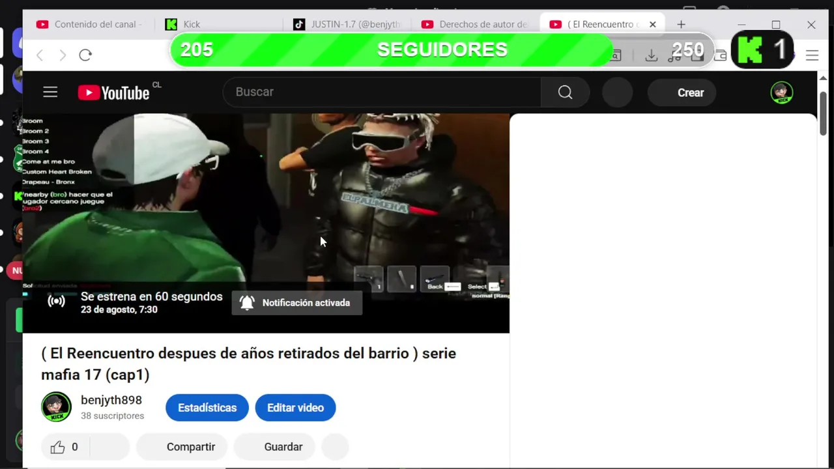Go back with the browser back arrow

pyautogui.click(x=40, y=55)
